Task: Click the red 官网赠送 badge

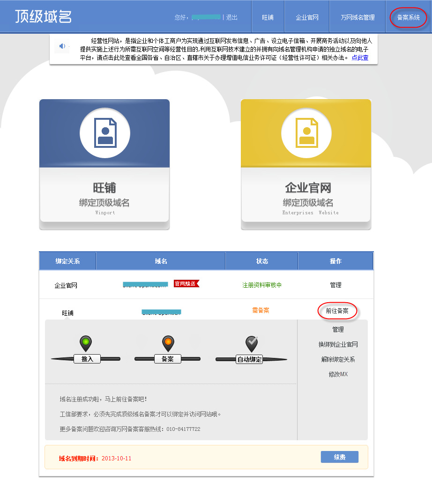Action: coord(186,283)
